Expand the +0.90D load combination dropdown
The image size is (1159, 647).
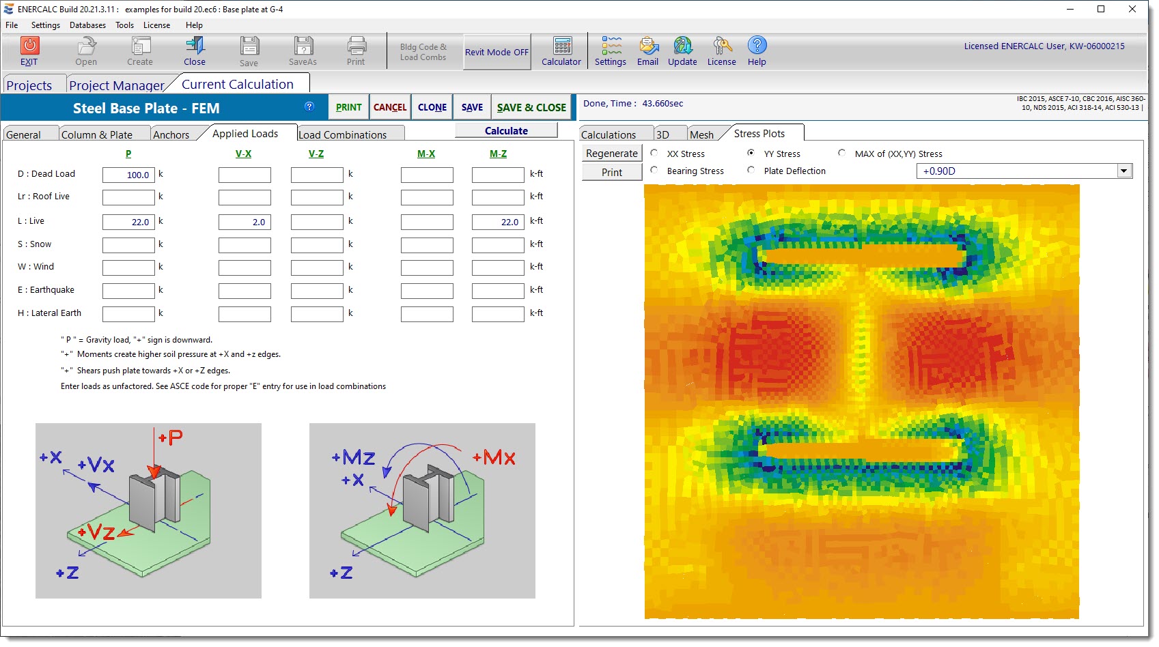1124,171
